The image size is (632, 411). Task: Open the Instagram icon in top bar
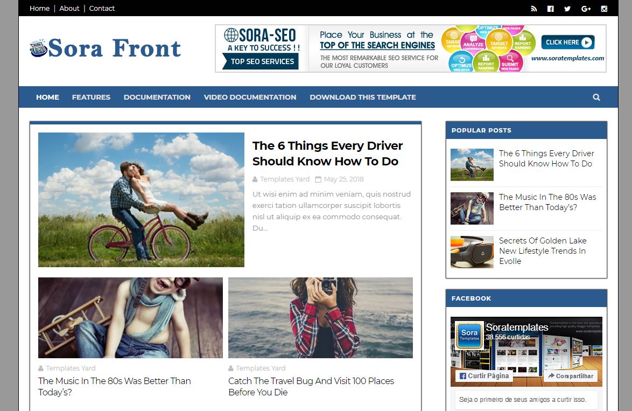(x=604, y=9)
